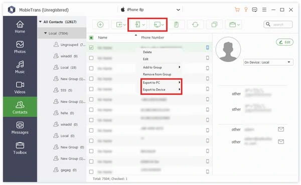Click the register key icon
Viewport: 301px width, 185px height.
[246, 9]
